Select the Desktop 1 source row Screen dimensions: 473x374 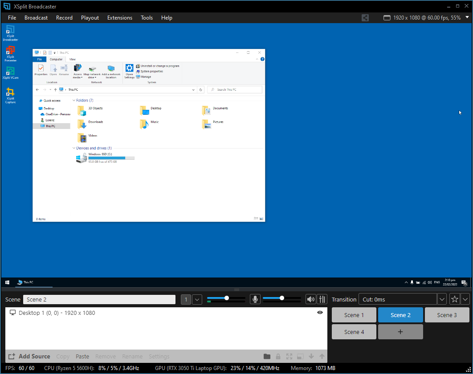click(x=166, y=313)
